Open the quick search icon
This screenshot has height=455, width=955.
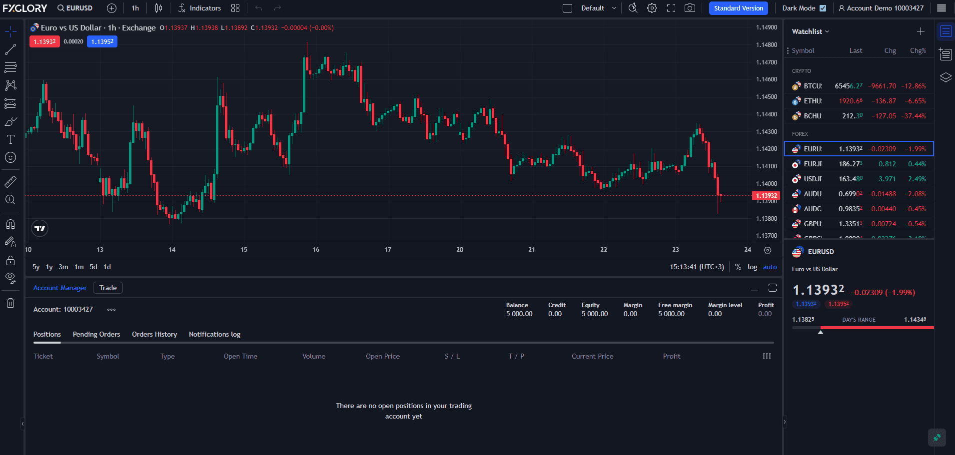click(633, 8)
